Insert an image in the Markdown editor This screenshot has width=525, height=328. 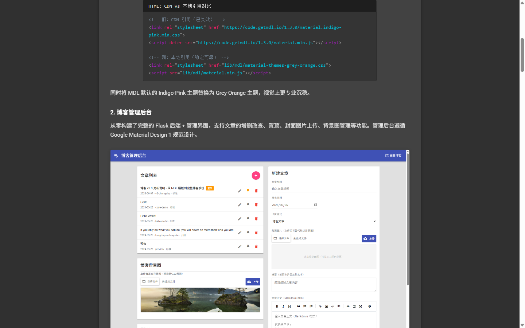pos(326,306)
